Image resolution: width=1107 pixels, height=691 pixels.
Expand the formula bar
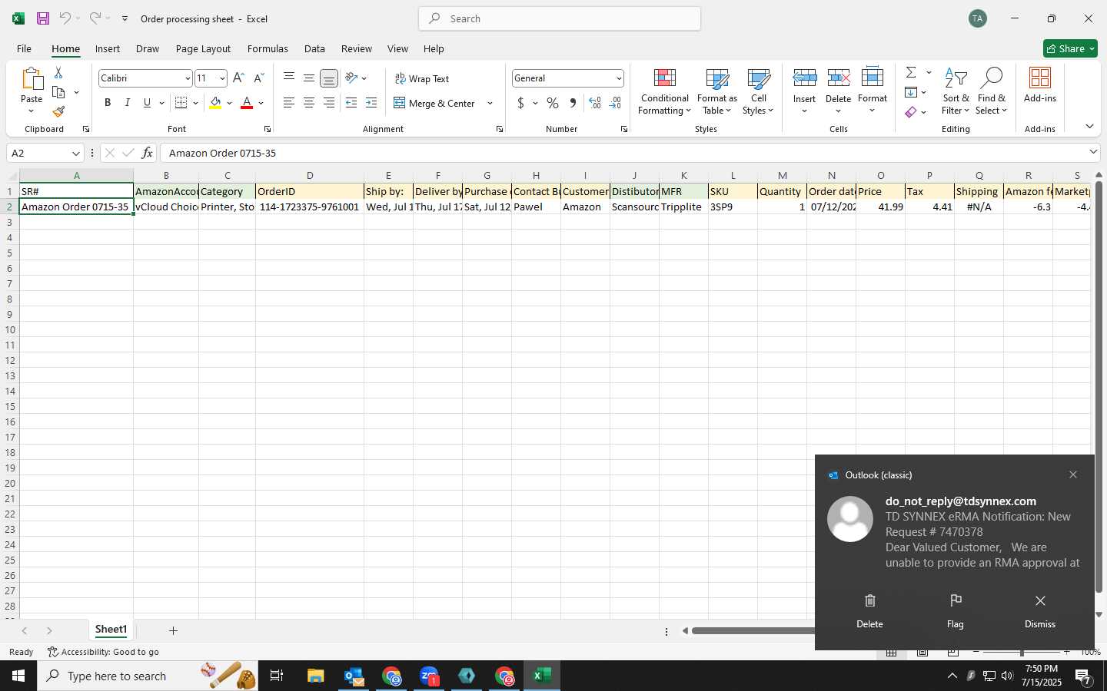tap(1093, 152)
